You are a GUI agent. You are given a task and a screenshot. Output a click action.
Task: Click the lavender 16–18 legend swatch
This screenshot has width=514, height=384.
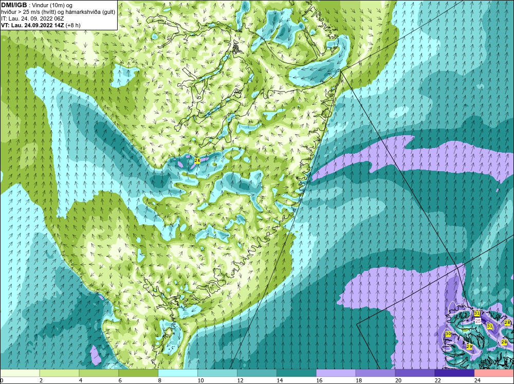[x=336, y=373]
